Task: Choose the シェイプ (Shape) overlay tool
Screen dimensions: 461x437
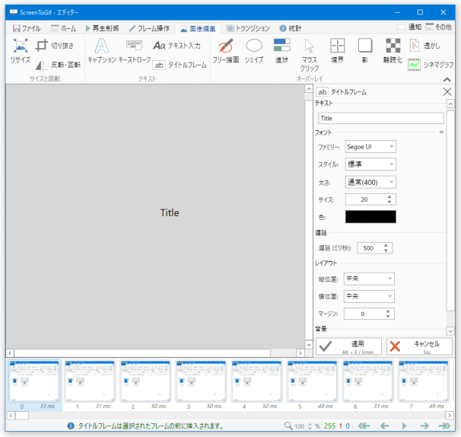Action: point(254,51)
